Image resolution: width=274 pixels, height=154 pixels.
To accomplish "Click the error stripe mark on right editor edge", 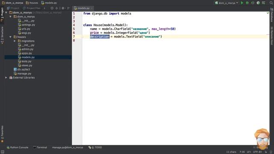I will [268, 35].
